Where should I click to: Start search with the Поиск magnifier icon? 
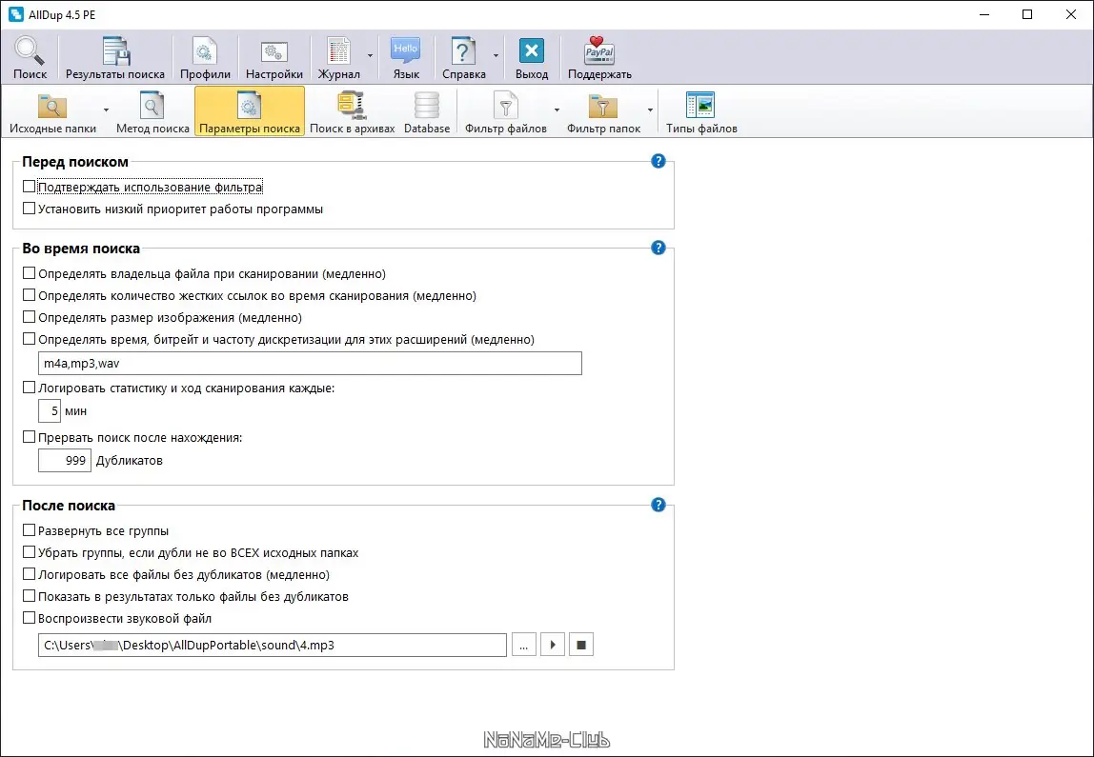[x=30, y=57]
